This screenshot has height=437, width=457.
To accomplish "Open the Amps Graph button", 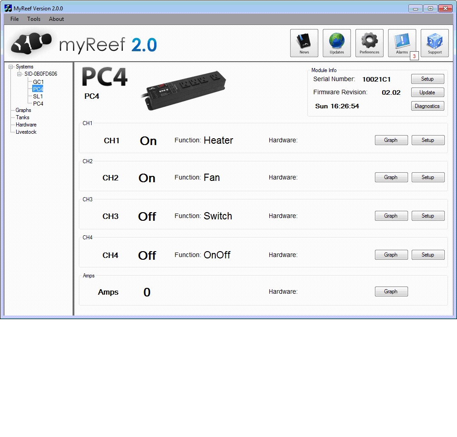I will [x=391, y=291].
